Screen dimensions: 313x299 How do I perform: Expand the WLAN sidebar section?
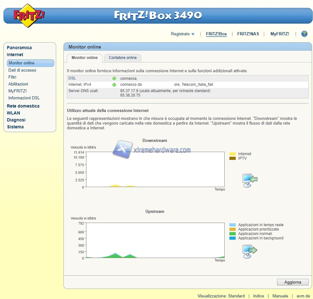tap(13, 113)
